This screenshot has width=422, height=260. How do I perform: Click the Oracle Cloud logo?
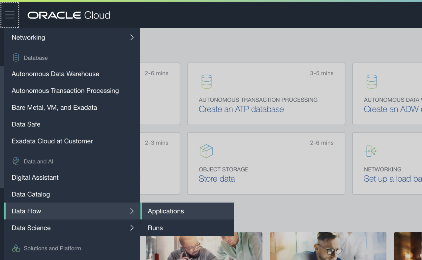tap(69, 15)
